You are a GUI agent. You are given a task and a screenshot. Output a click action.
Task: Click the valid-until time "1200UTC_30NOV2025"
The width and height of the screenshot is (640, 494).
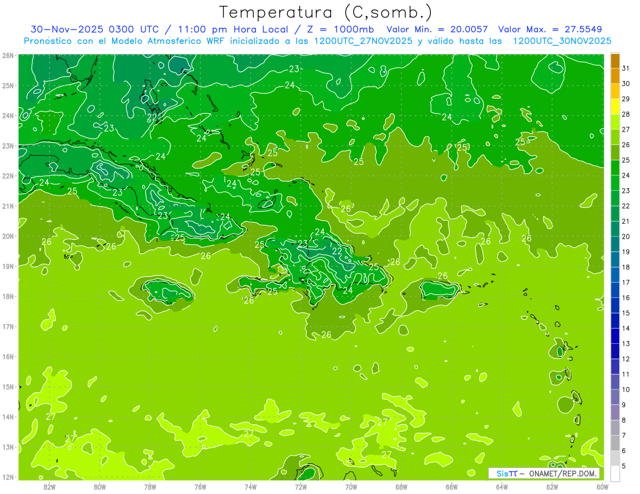[562, 41]
